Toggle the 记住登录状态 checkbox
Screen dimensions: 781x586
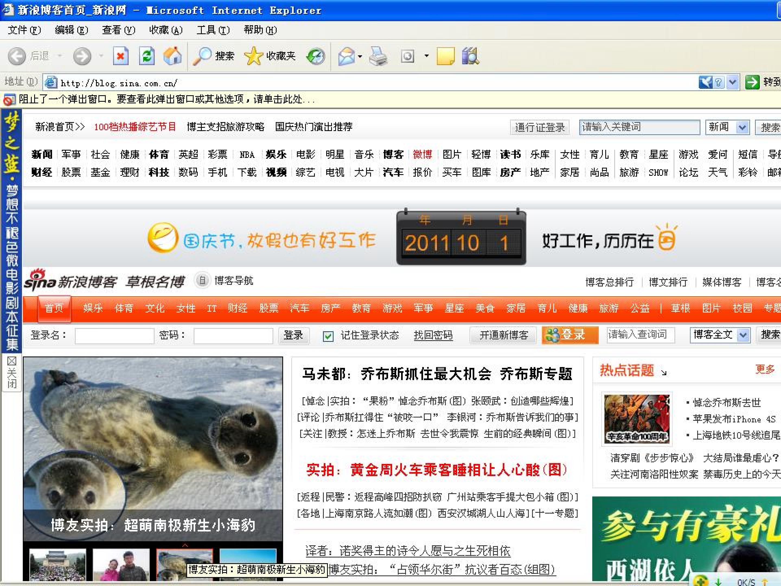click(328, 336)
